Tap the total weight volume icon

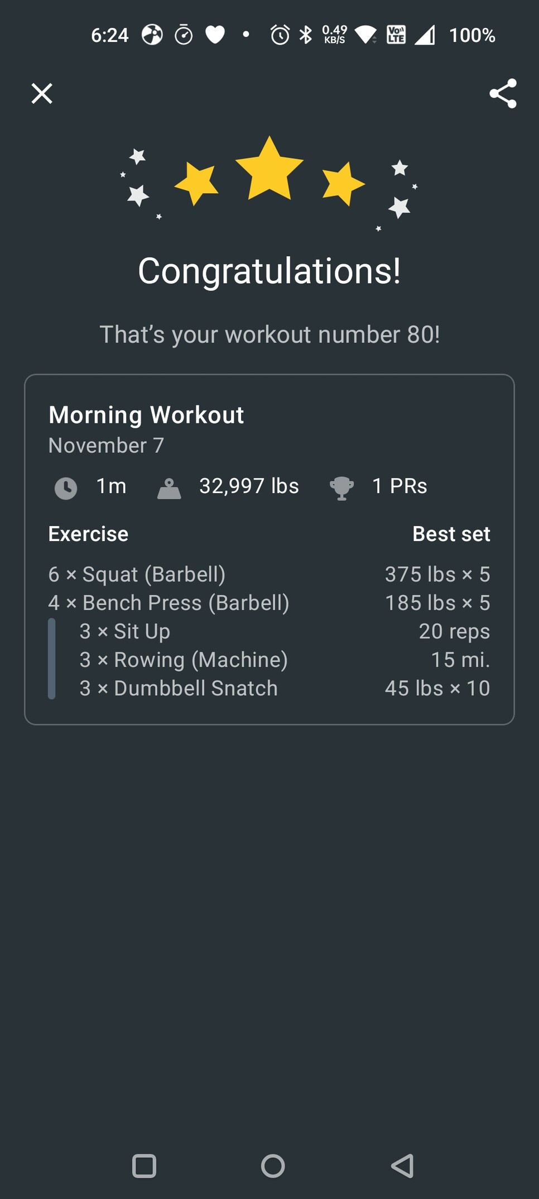point(169,489)
